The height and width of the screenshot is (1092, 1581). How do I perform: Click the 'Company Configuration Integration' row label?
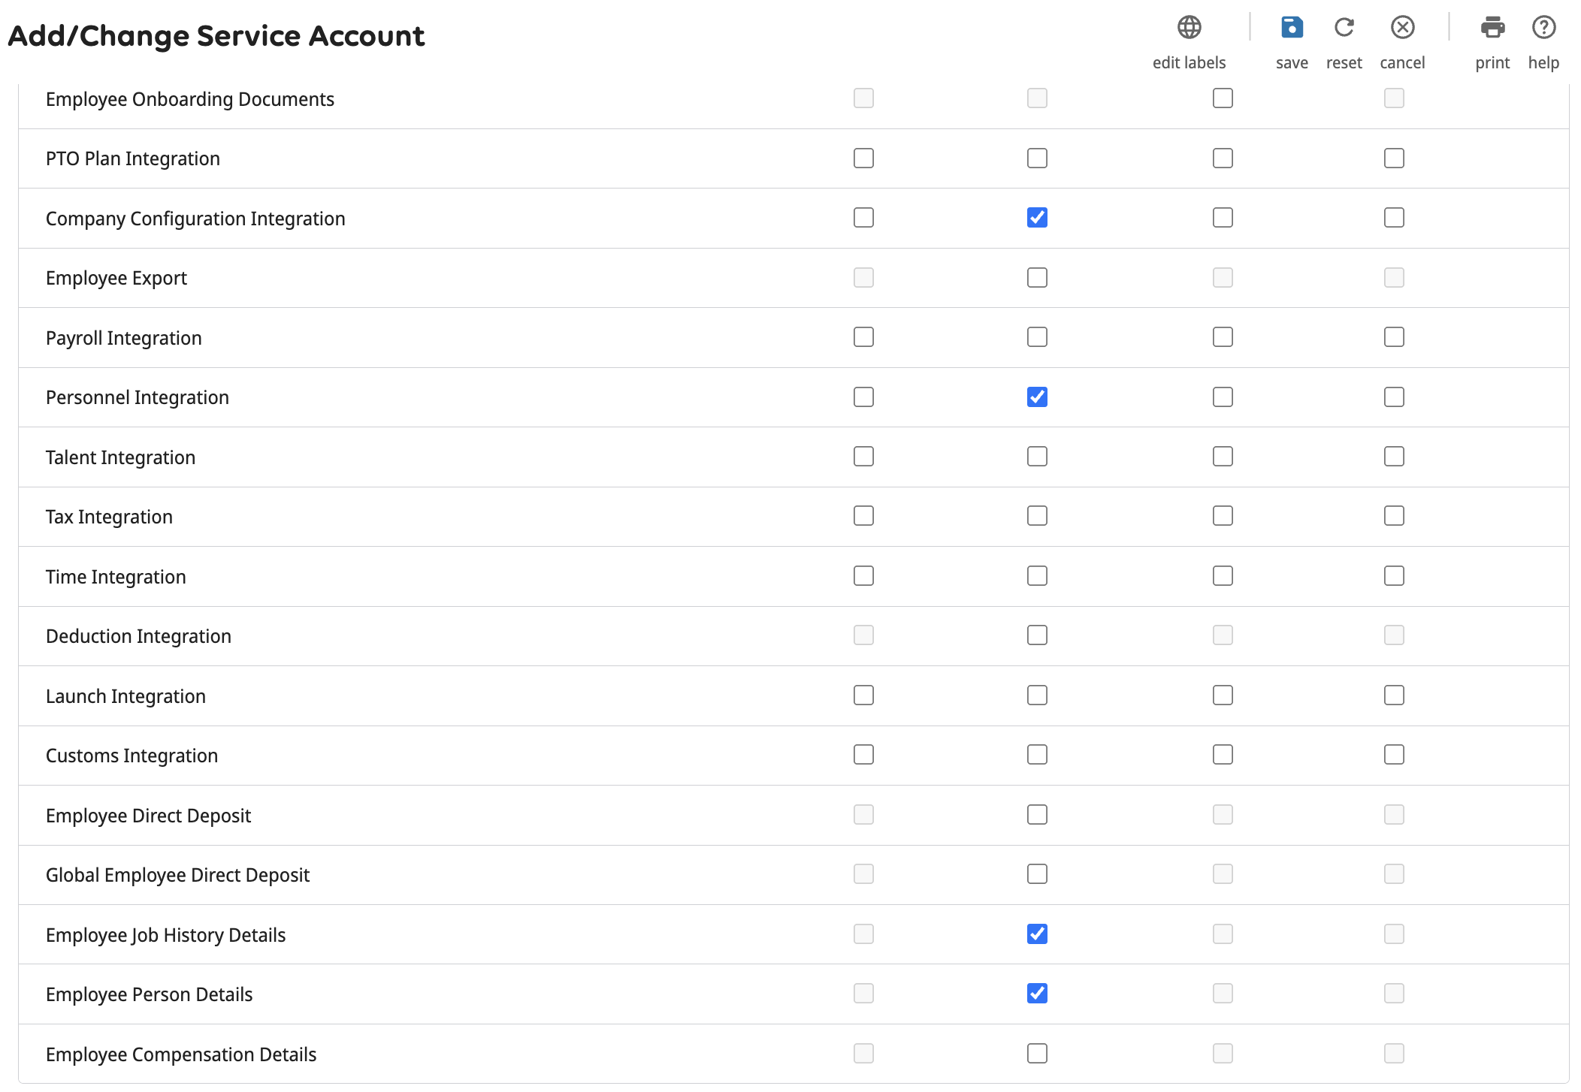coord(195,219)
